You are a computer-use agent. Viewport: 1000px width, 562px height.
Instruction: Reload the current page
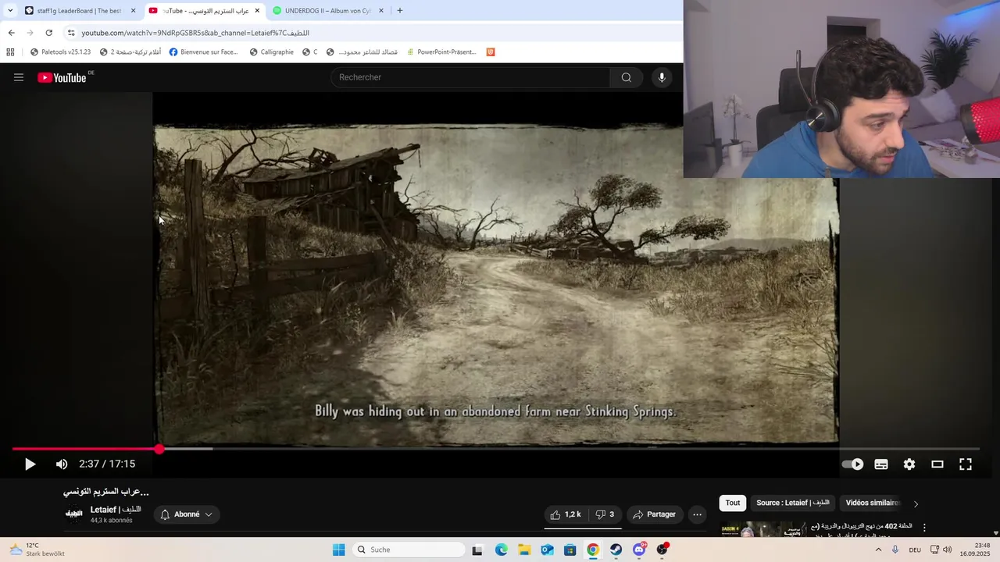pyautogui.click(x=48, y=33)
